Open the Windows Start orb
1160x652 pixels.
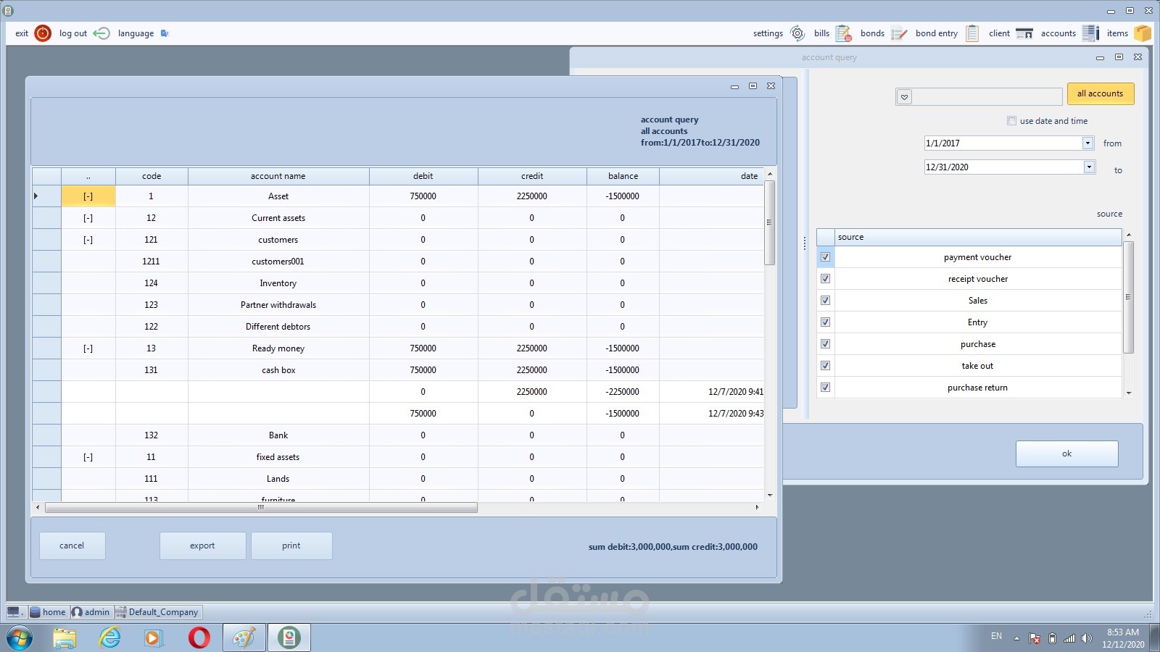click(20, 638)
